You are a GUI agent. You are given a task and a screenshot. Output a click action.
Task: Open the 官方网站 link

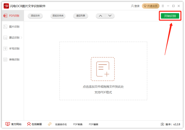pyautogui.click(x=13, y=124)
